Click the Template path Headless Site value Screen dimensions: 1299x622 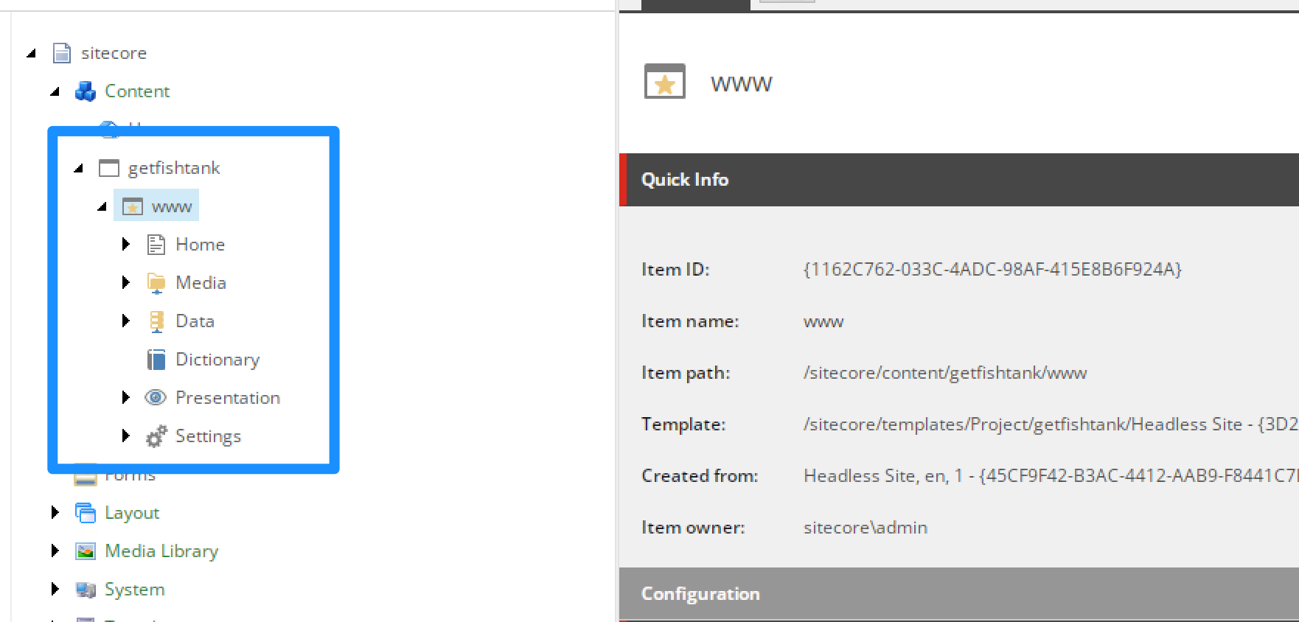pyautogui.click(x=1051, y=424)
